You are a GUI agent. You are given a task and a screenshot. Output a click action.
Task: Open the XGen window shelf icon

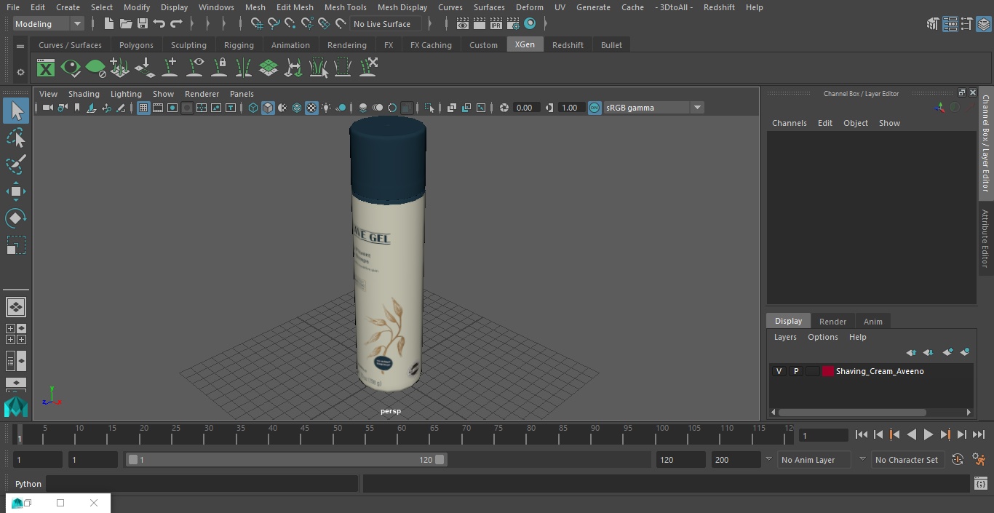click(x=46, y=68)
